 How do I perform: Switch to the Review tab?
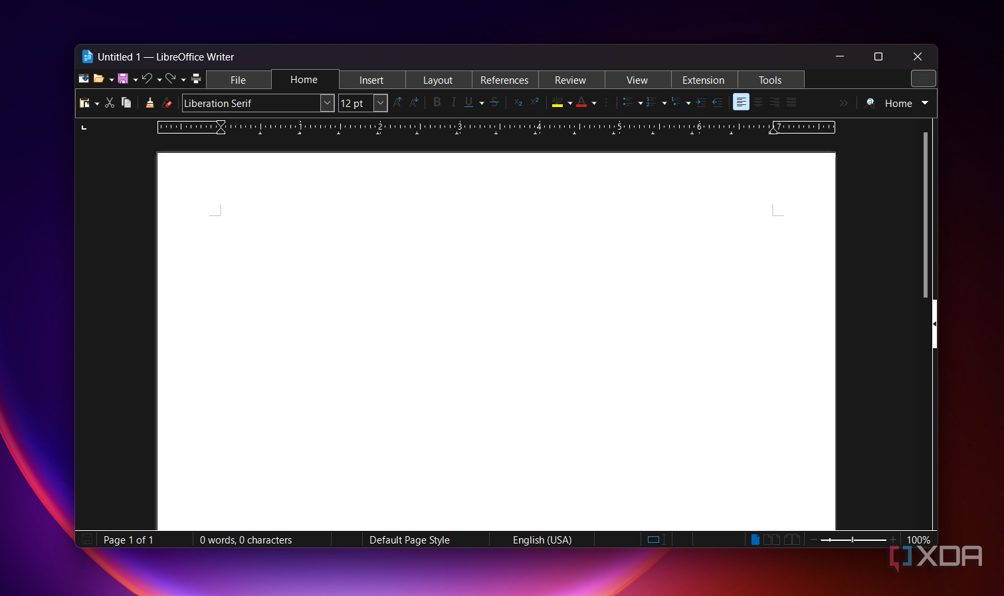click(571, 80)
